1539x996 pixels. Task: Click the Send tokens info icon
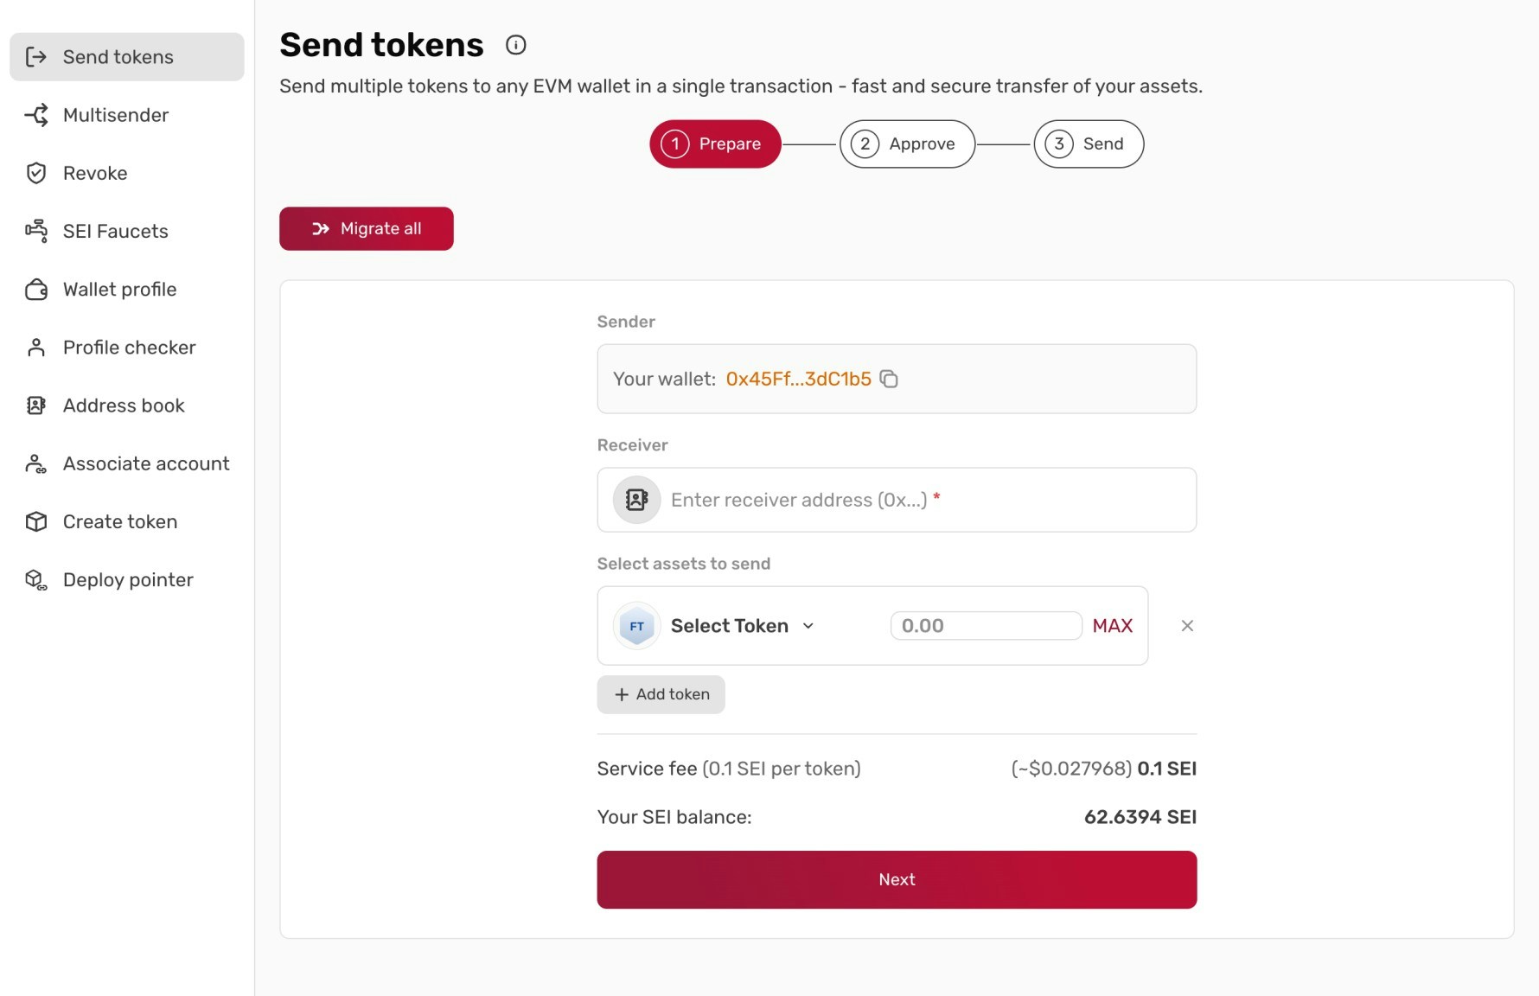(x=515, y=45)
